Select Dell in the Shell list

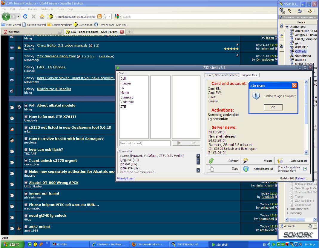click(123, 78)
